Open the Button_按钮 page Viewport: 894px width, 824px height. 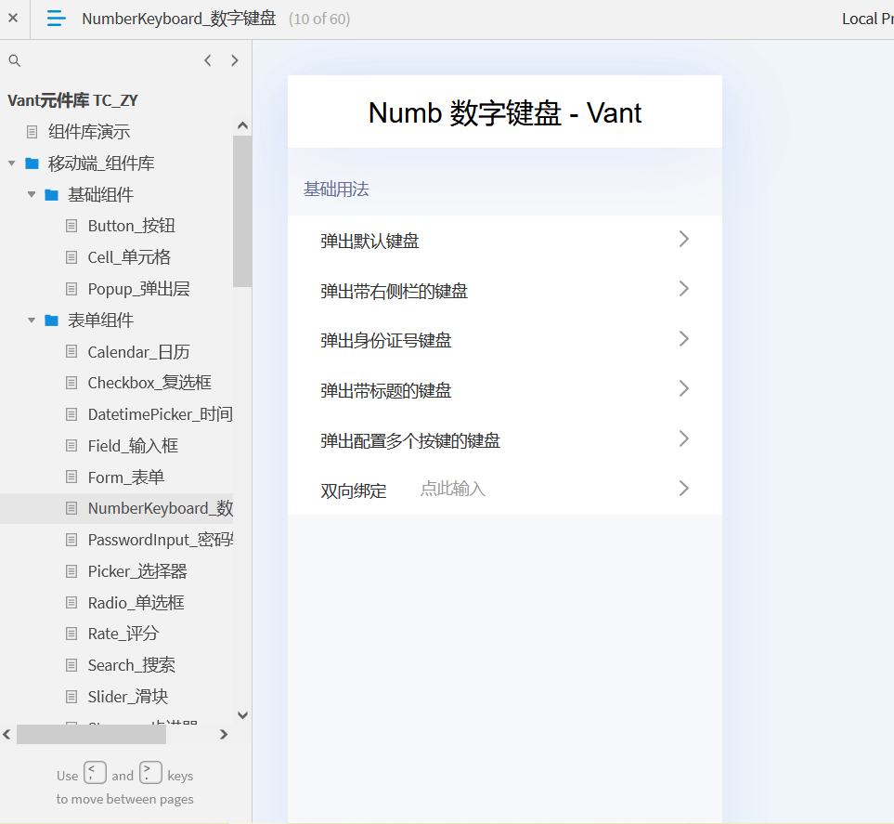pos(131,226)
